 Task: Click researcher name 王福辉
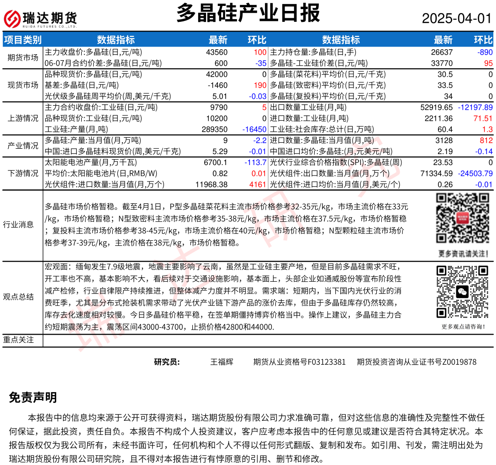click(222, 362)
